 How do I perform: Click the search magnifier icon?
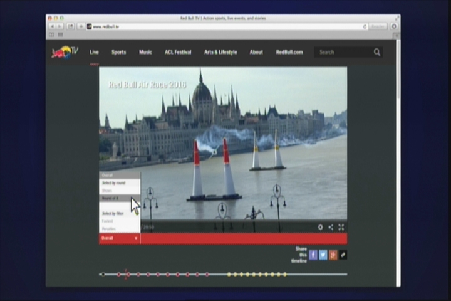(377, 52)
